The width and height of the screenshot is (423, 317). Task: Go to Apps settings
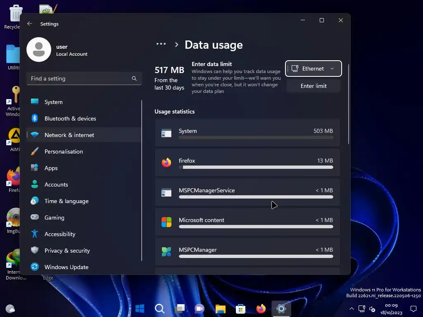pyautogui.click(x=84, y=168)
